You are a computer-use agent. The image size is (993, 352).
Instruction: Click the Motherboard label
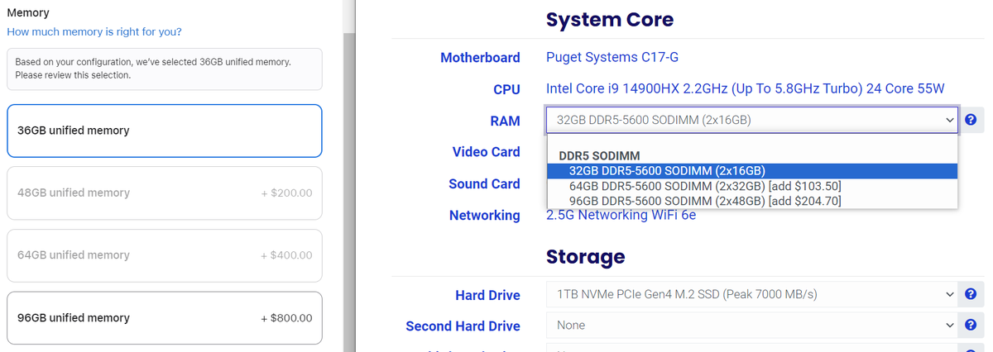(480, 58)
